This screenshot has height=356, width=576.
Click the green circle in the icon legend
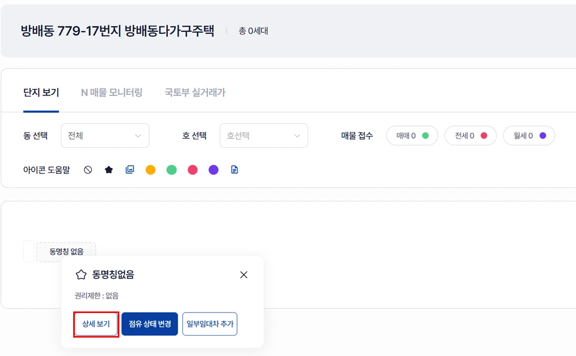tap(172, 170)
